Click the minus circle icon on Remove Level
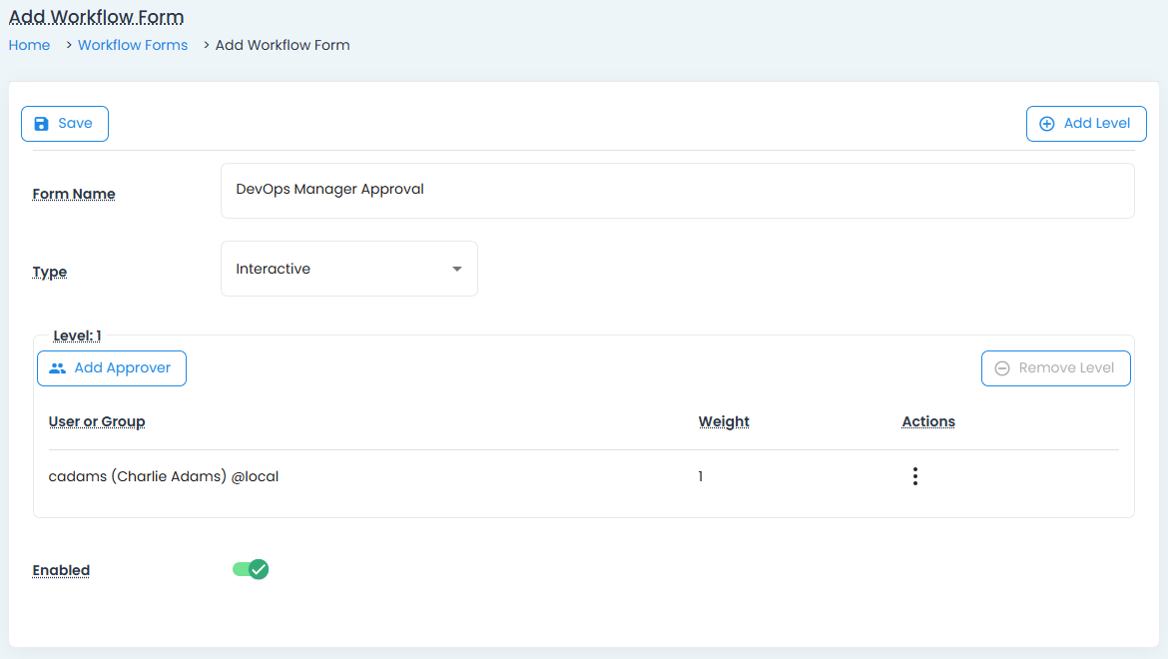Viewport: 1168px width, 659px height. (1001, 368)
